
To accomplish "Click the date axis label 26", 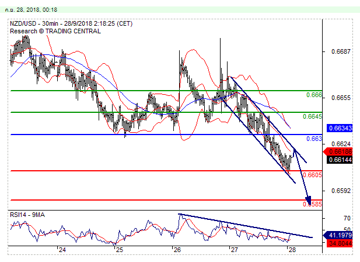I will click(177, 250).
